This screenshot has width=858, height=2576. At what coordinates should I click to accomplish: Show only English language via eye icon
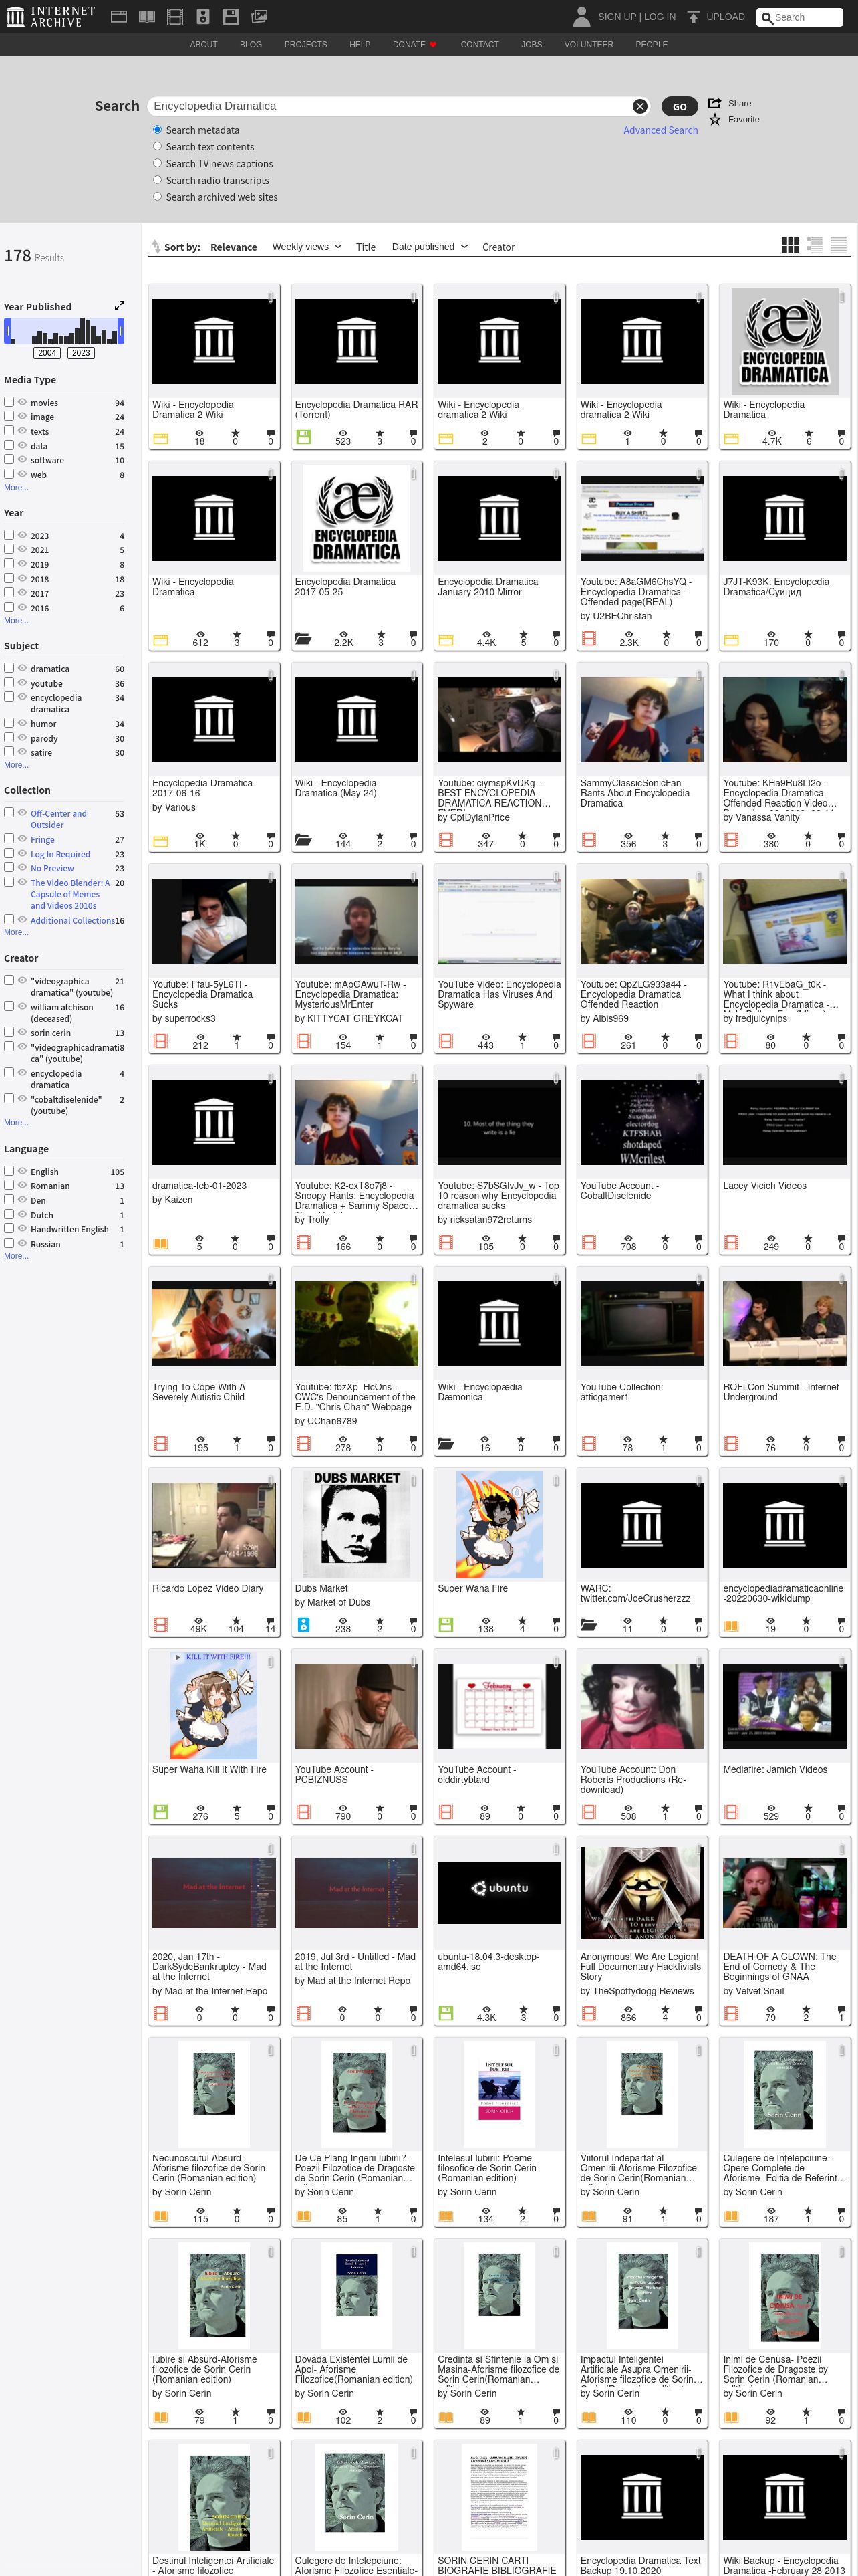click(x=22, y=1171)
